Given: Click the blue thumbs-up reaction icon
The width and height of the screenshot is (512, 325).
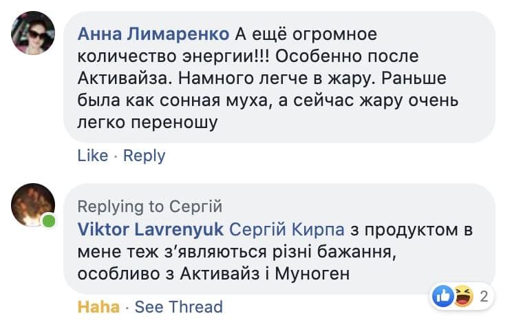Looking at the screenshot, I should pos(443,296).
